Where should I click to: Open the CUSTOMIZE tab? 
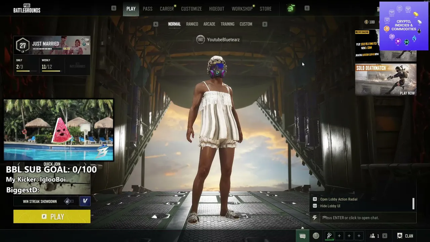pos(191,9)
